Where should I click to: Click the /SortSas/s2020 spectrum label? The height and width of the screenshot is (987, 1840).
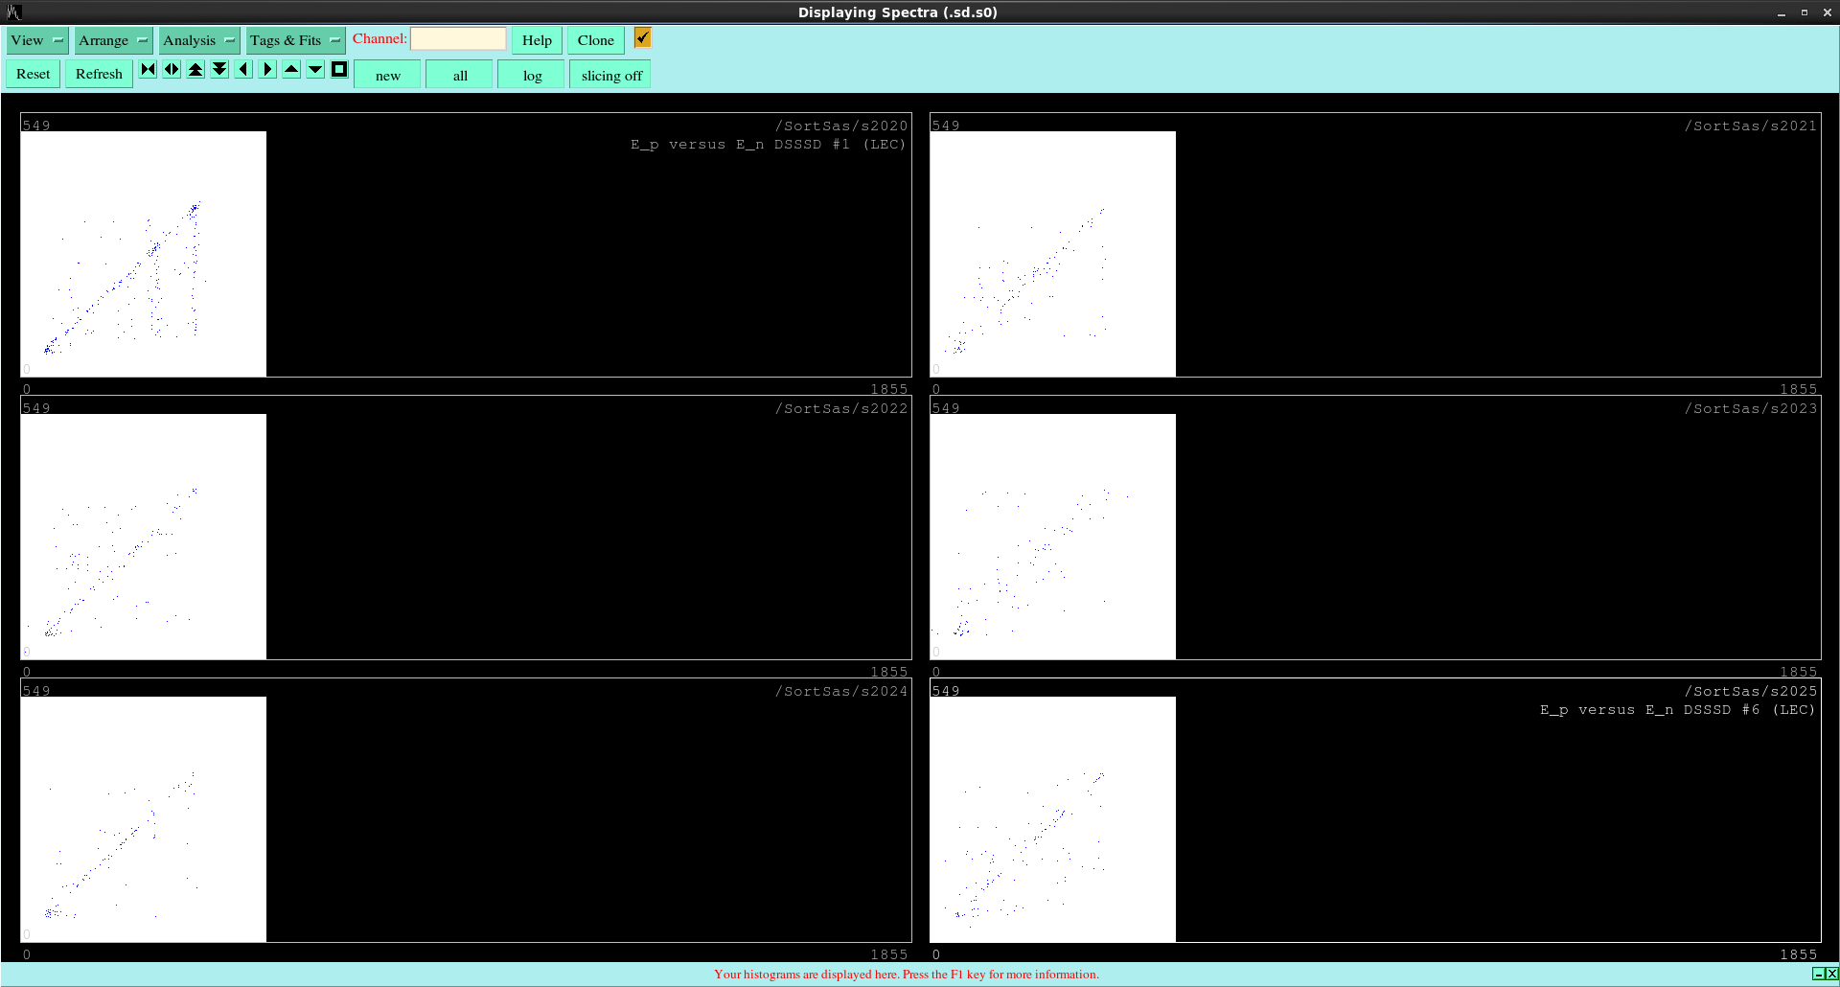coord(841,126)
